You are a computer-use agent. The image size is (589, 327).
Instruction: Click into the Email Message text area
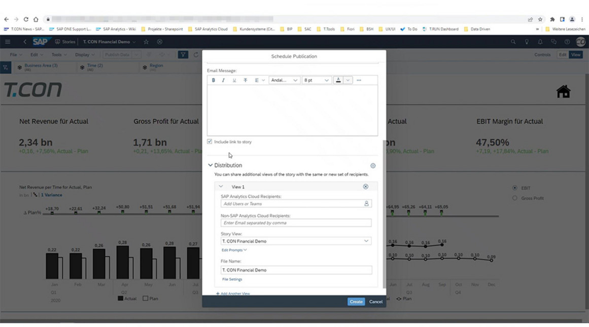point(292,110)
